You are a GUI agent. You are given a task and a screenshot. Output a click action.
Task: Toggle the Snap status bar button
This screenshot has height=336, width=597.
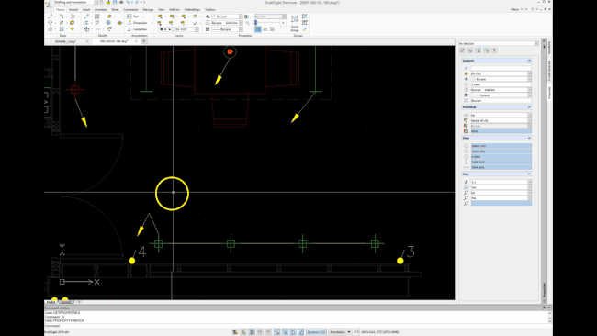pos(243,332)
